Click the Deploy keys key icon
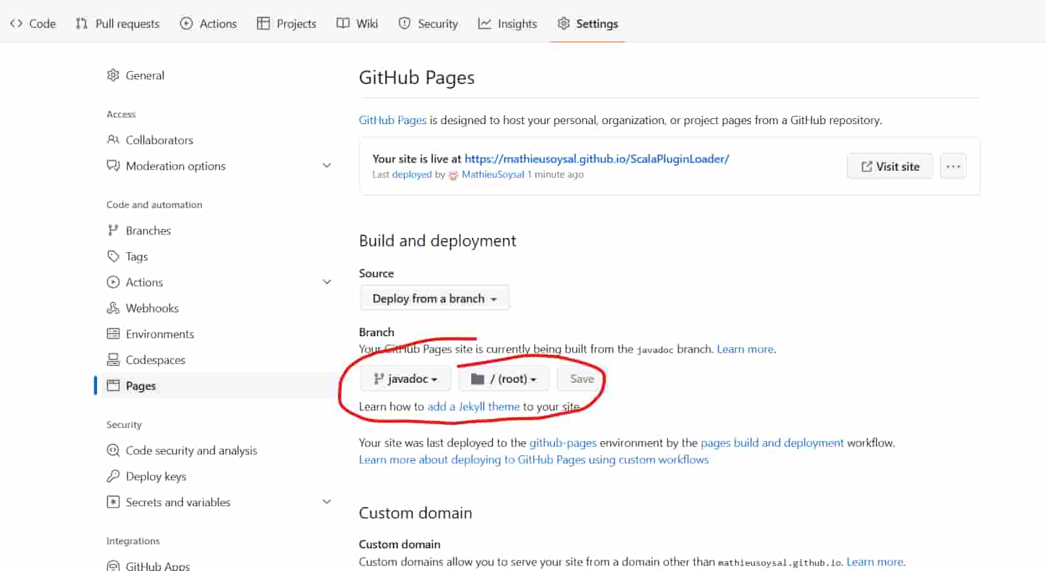The height and width of the screenshot is (571, 1046). tap(113, 476)
